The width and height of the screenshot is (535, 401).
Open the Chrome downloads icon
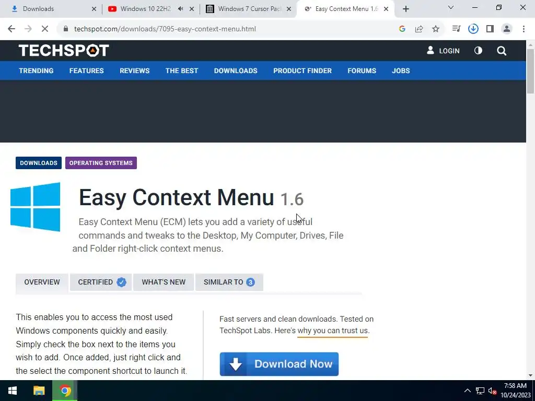click(x=473, y=29)
